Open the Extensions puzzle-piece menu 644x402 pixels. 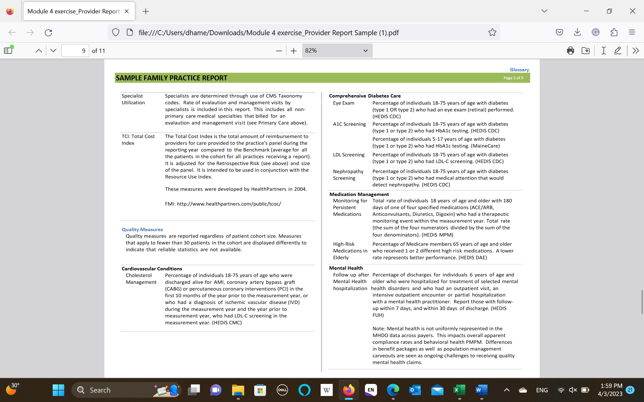[x=614, y=32]
